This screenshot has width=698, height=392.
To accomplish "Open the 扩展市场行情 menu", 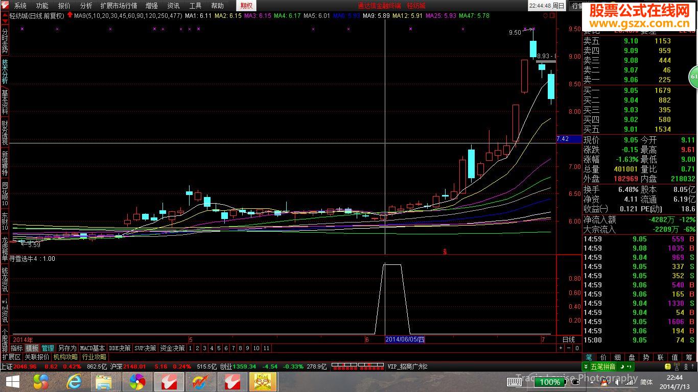I will 119,6.
